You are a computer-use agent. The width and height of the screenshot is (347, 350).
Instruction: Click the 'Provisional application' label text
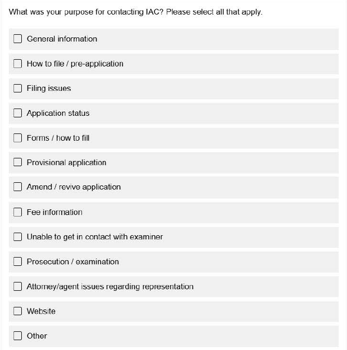[66, 163]
